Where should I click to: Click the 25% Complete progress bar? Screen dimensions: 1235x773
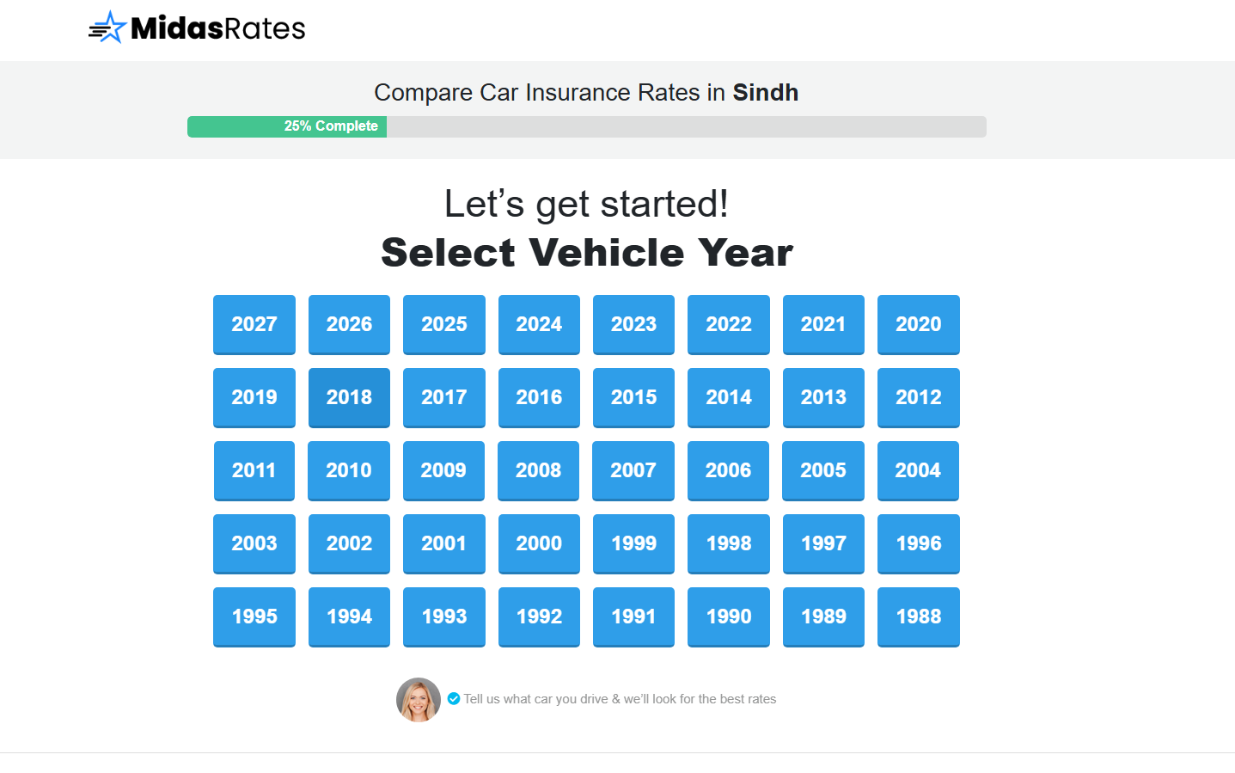pos(586,126)
